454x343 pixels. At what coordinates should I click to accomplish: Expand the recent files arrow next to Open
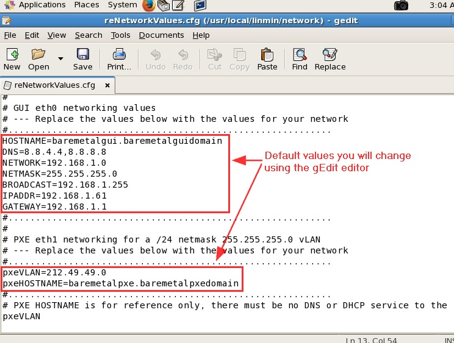(x=60, y=58)
